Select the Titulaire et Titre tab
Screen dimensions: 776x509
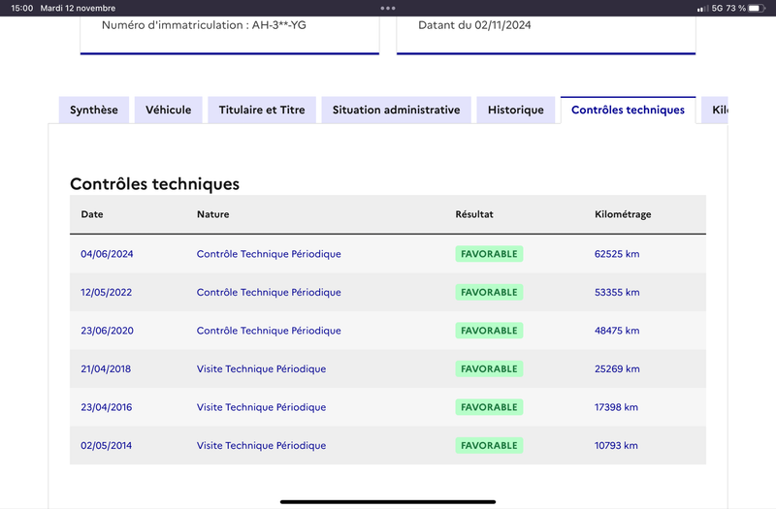pos(262,110)
